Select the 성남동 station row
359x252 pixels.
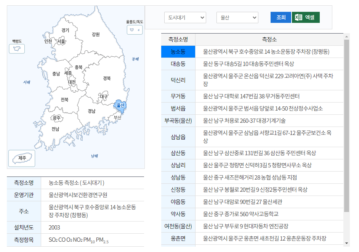tap(252, 177)
